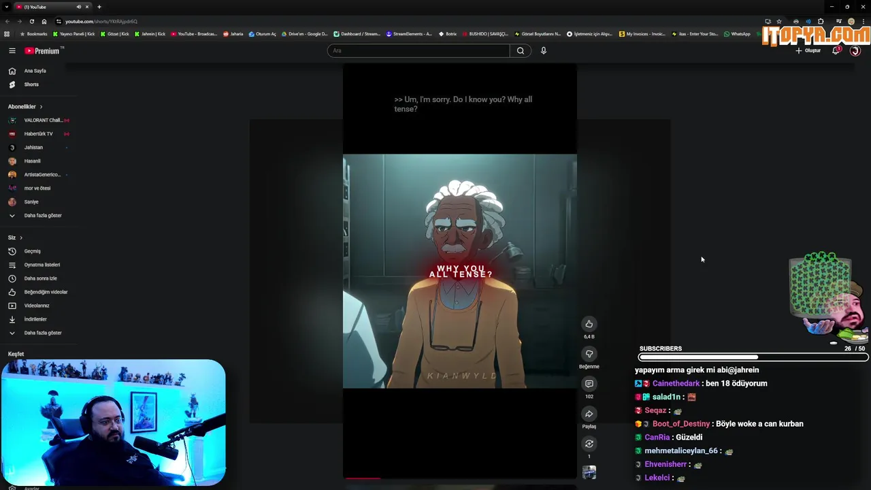Open the Chrome profile avatar
Viewport: 871px width, 490px height.
(851, 21)
